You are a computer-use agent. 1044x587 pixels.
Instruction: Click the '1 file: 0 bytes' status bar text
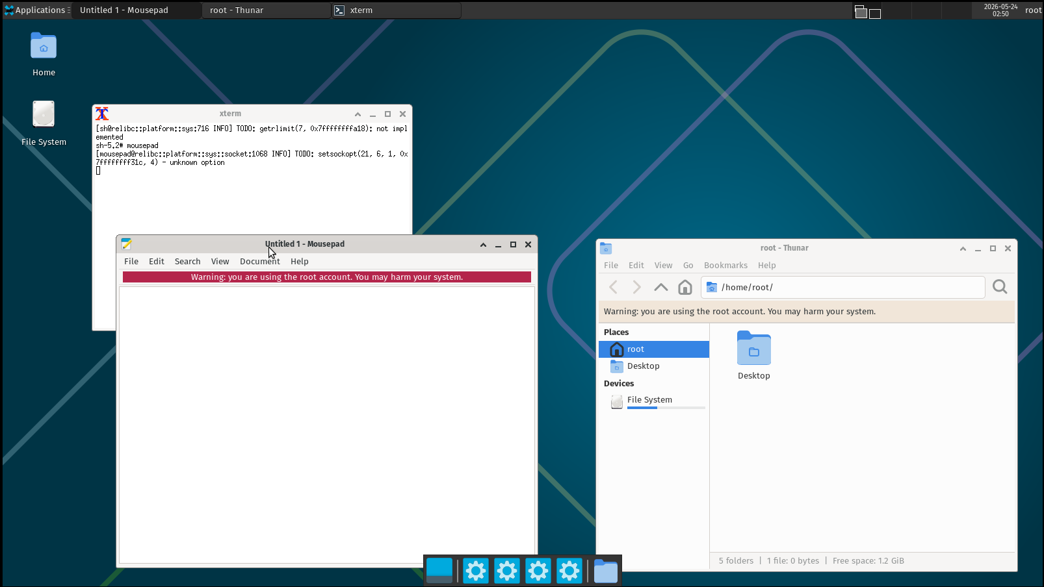(x=793, y=561)
